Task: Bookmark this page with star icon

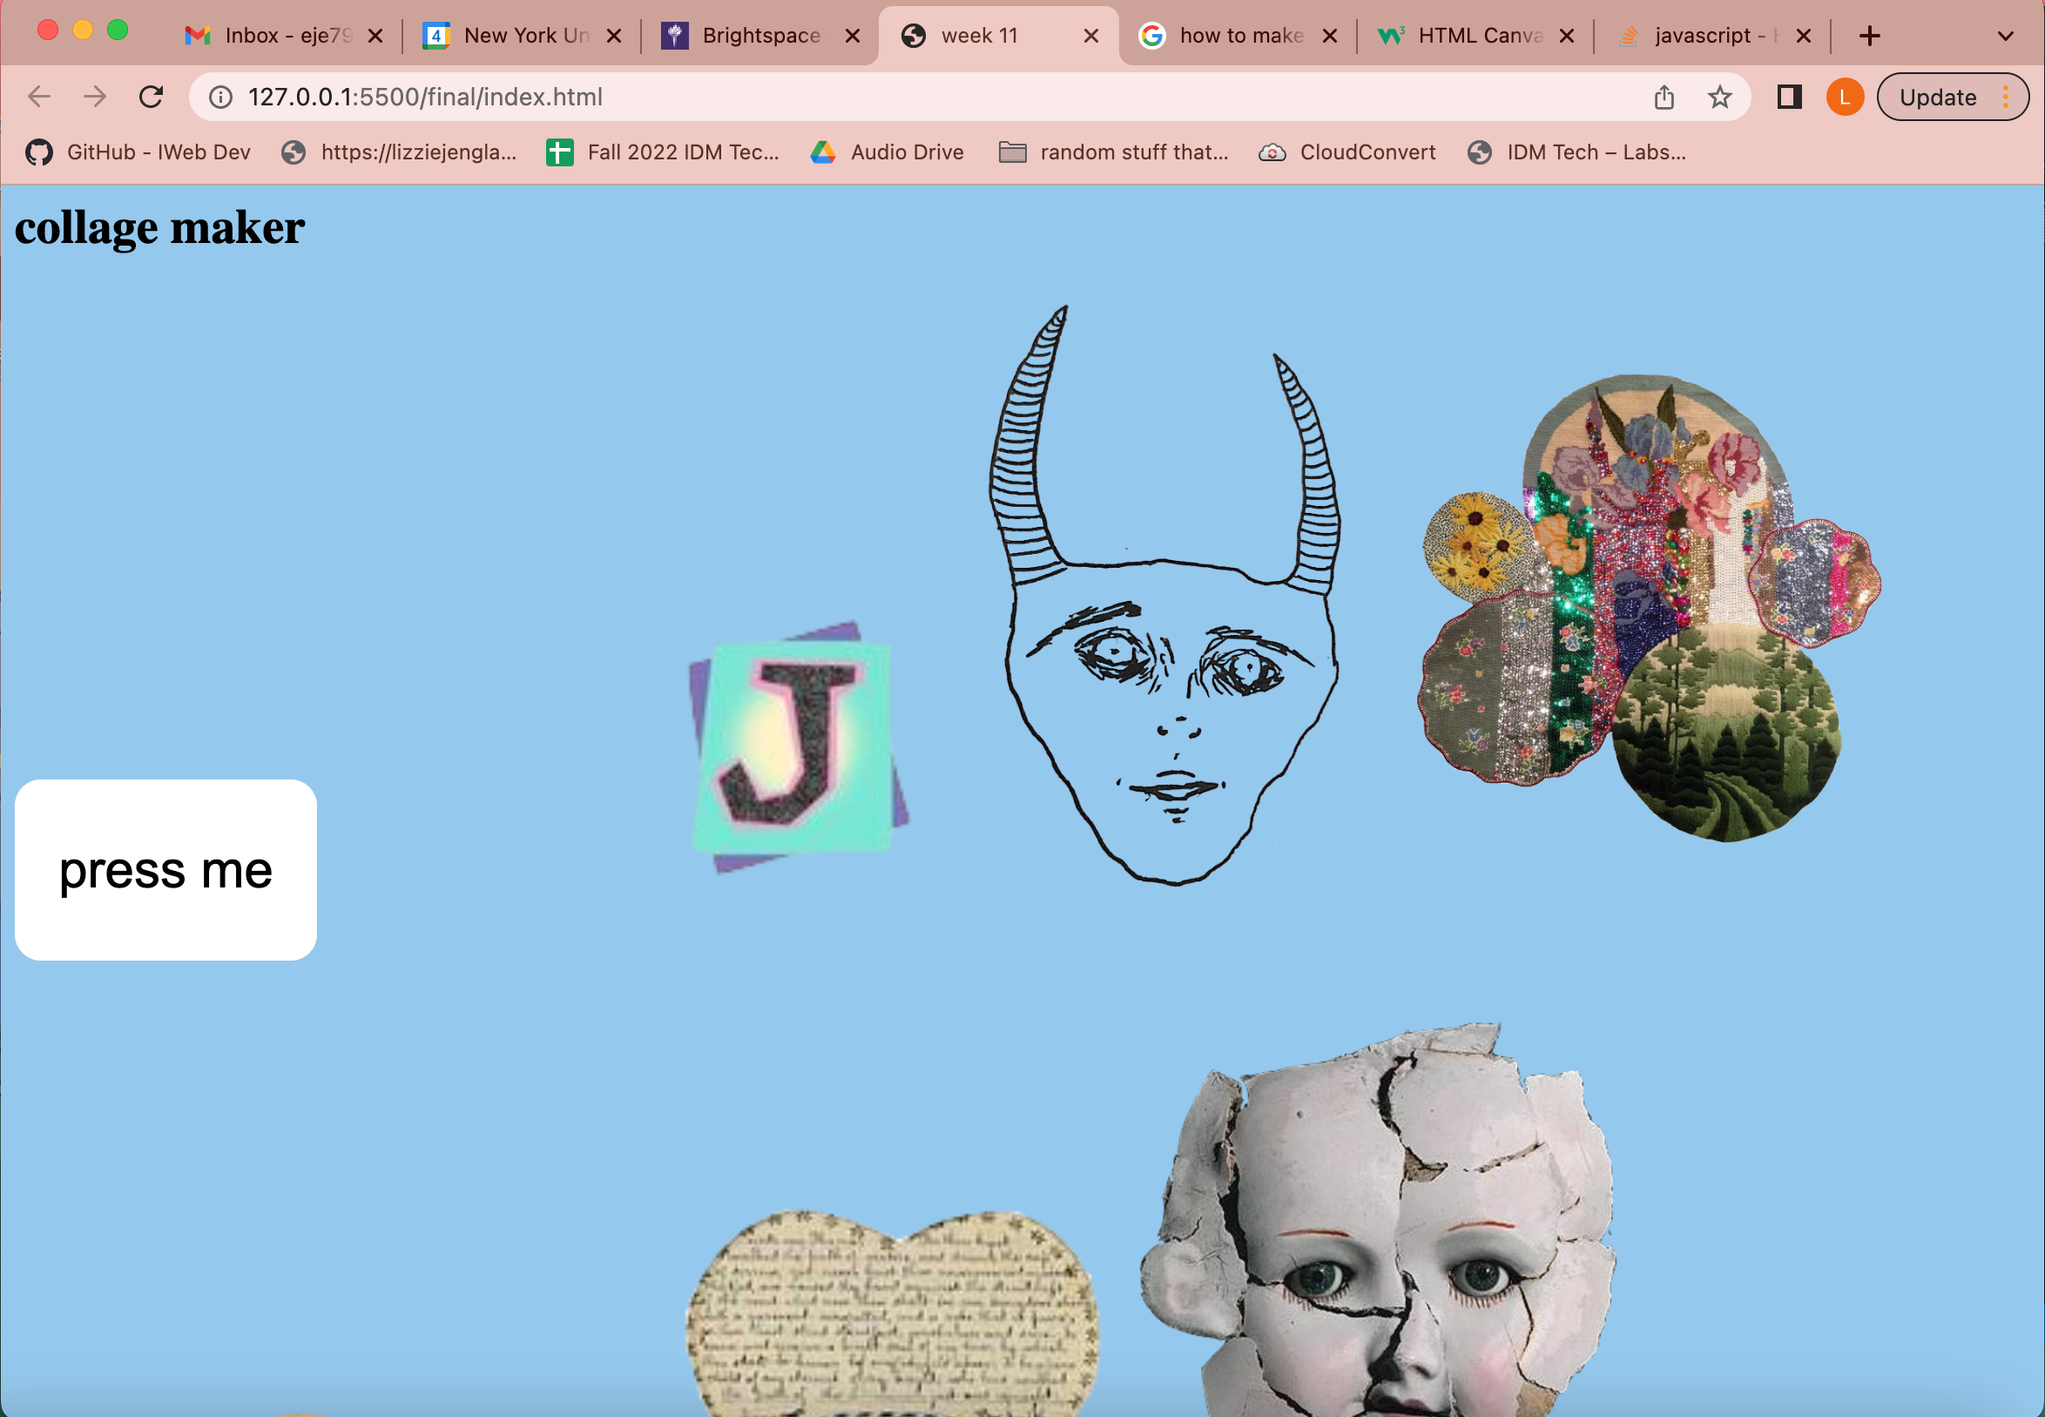Action: (1719, 97)
